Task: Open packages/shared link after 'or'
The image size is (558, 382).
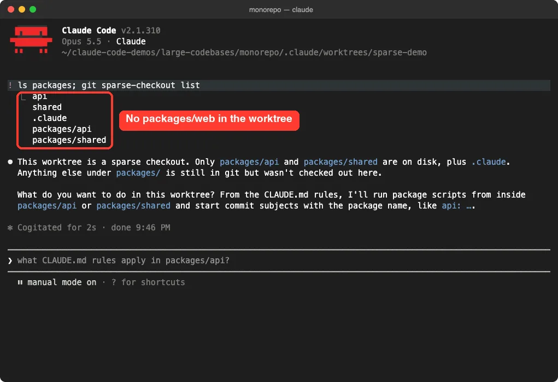Action: click(x=133, y=206)
